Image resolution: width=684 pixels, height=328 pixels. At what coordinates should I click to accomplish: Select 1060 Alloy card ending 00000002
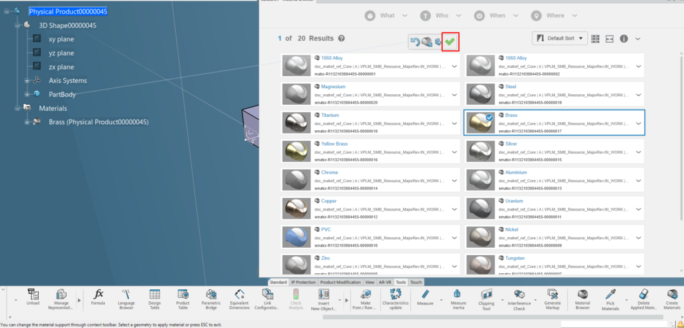tap(554, 66)
